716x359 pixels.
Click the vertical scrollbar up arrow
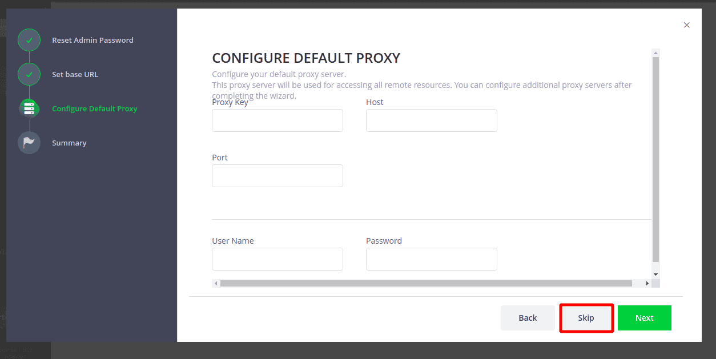tap(655, 53)
